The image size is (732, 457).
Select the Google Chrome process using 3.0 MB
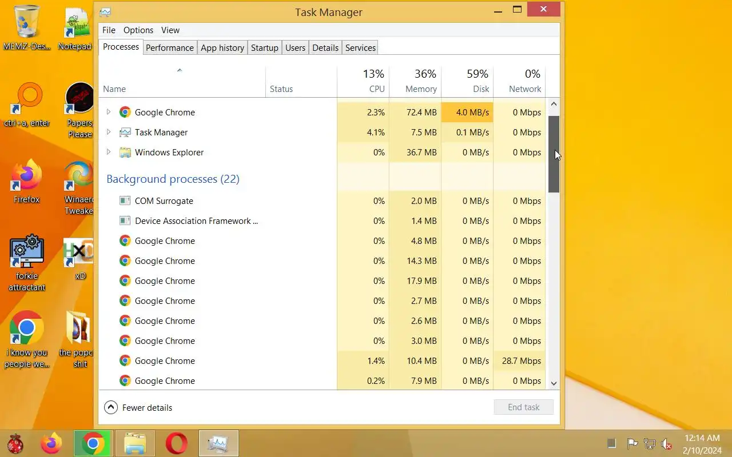click(x=322, y=341)
